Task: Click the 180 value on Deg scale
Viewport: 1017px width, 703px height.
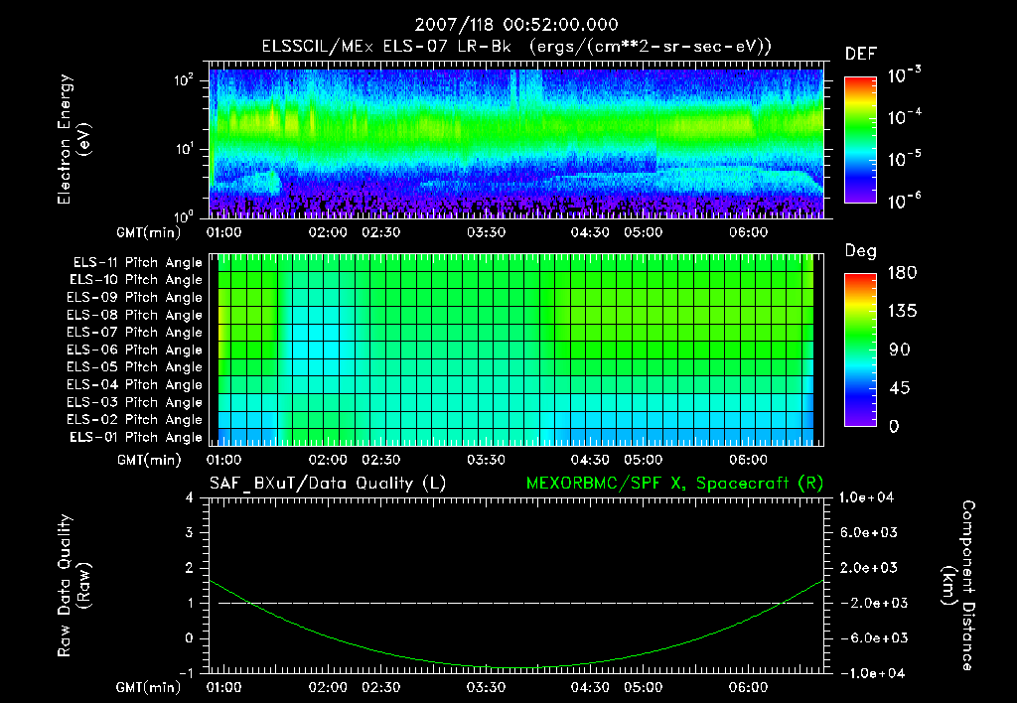Action: (x=902, y=273)
